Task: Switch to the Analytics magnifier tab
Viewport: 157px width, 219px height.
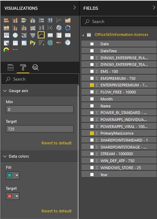Action: click(x=36, y=67)
